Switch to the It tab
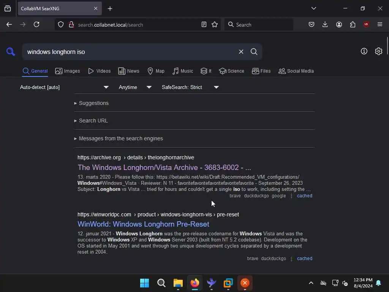This screenshot has width=389, height=292. click(206, 71)
